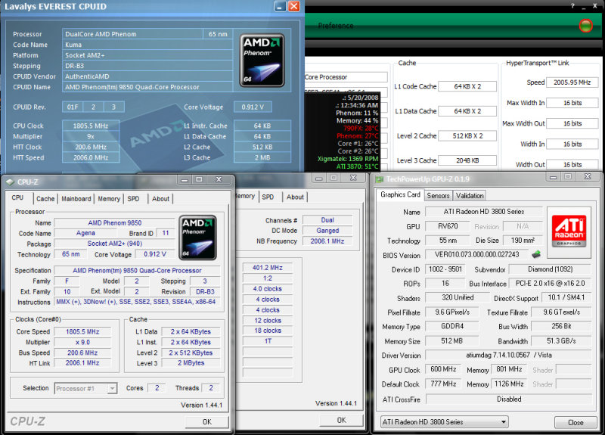Minimize the GPU-Z window

(x=554, y=177)
